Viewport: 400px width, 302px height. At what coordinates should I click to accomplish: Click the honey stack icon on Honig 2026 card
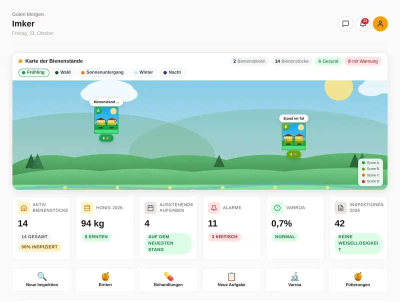[x=87, y=208]
